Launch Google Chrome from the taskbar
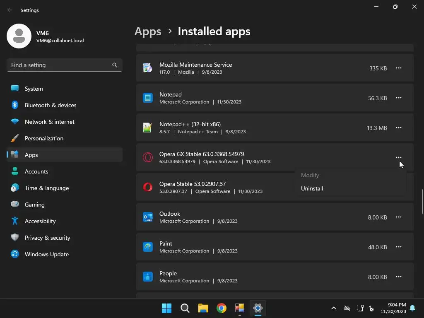 [222, 308]
